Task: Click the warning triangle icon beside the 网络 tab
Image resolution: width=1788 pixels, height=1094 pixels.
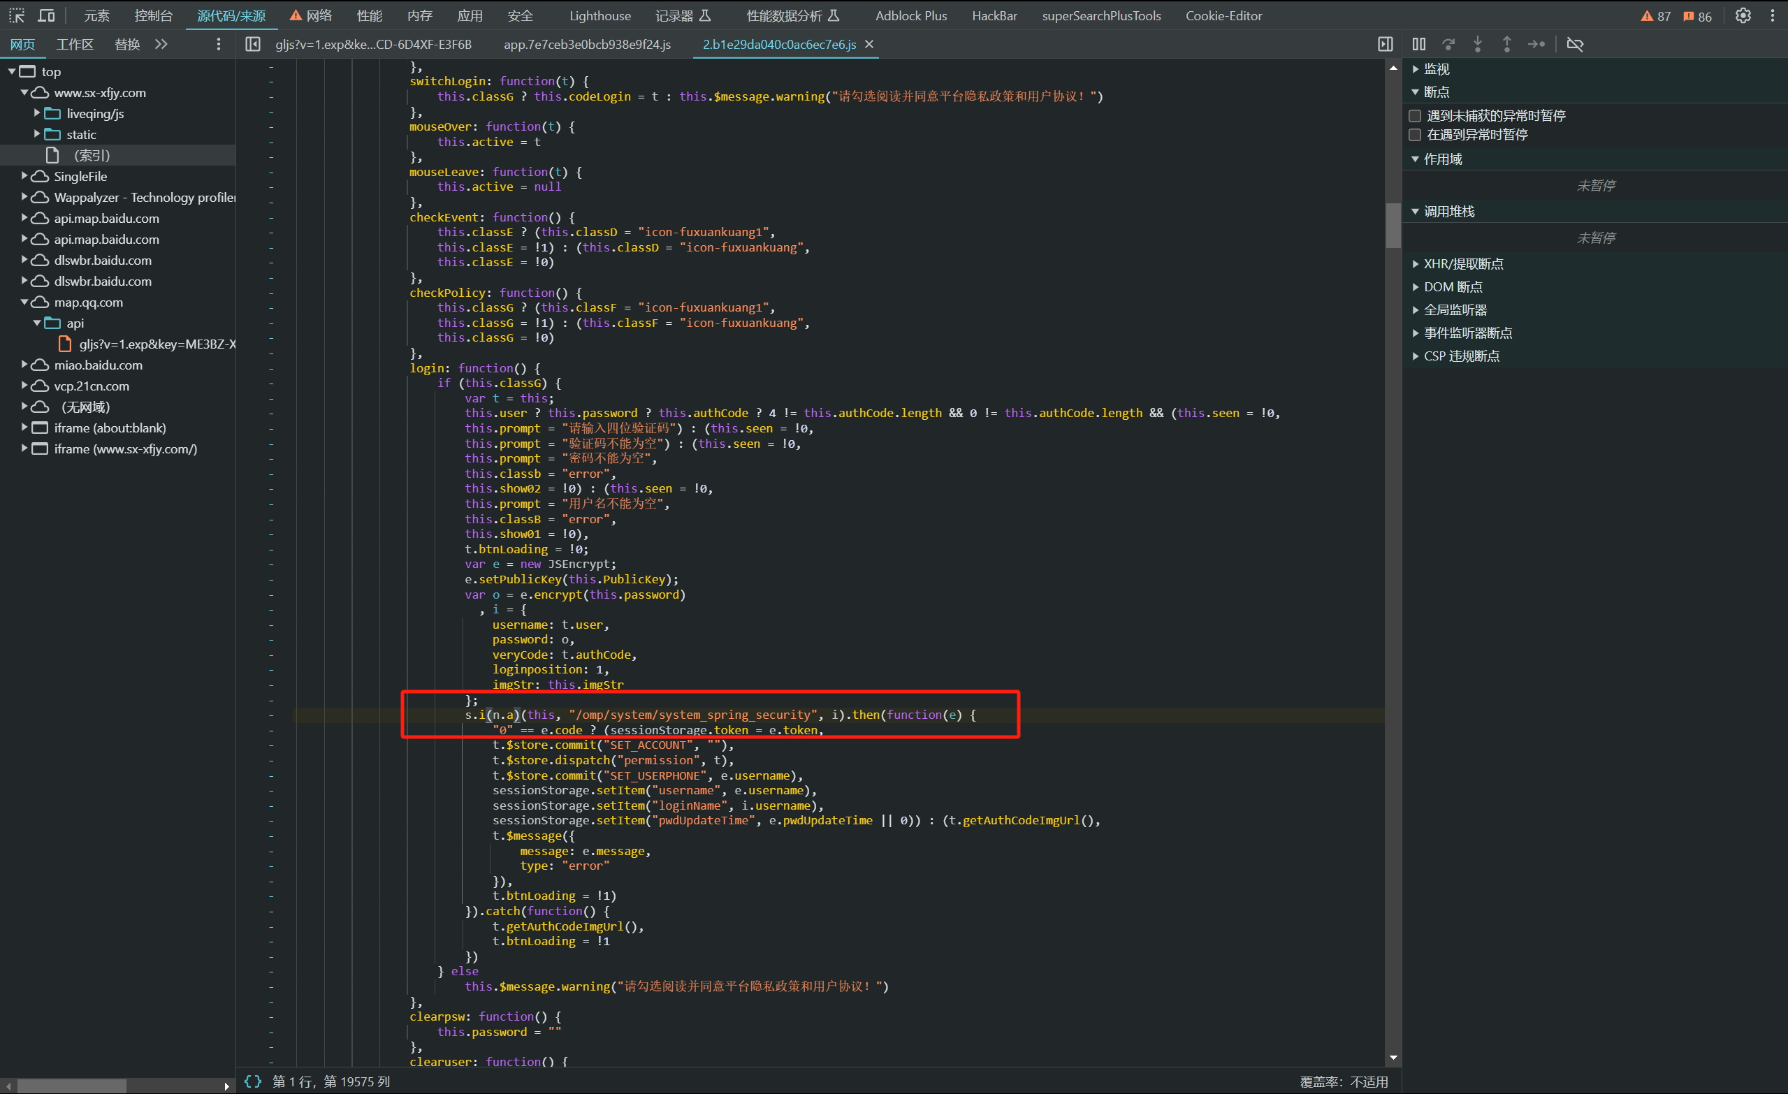Action: coord(296,15)
